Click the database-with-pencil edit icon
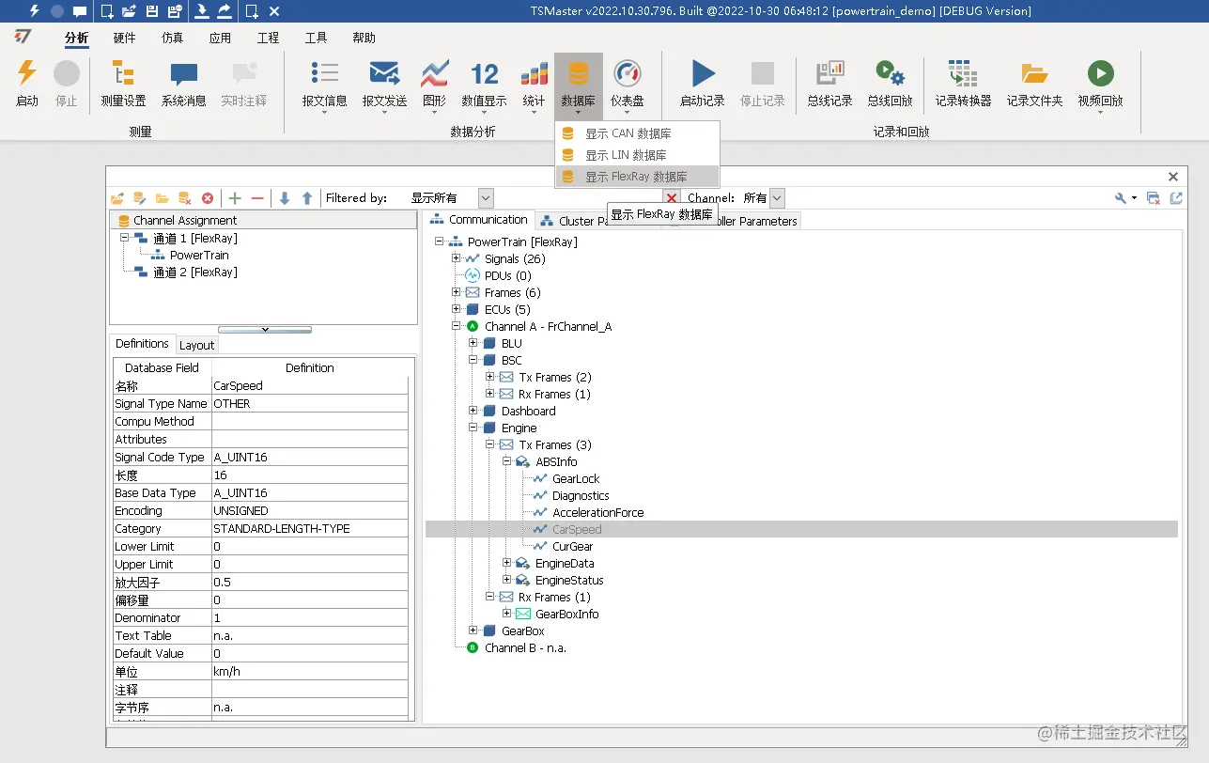The height and width of the screenshot is (763, 1209). (x=140, y=198)
